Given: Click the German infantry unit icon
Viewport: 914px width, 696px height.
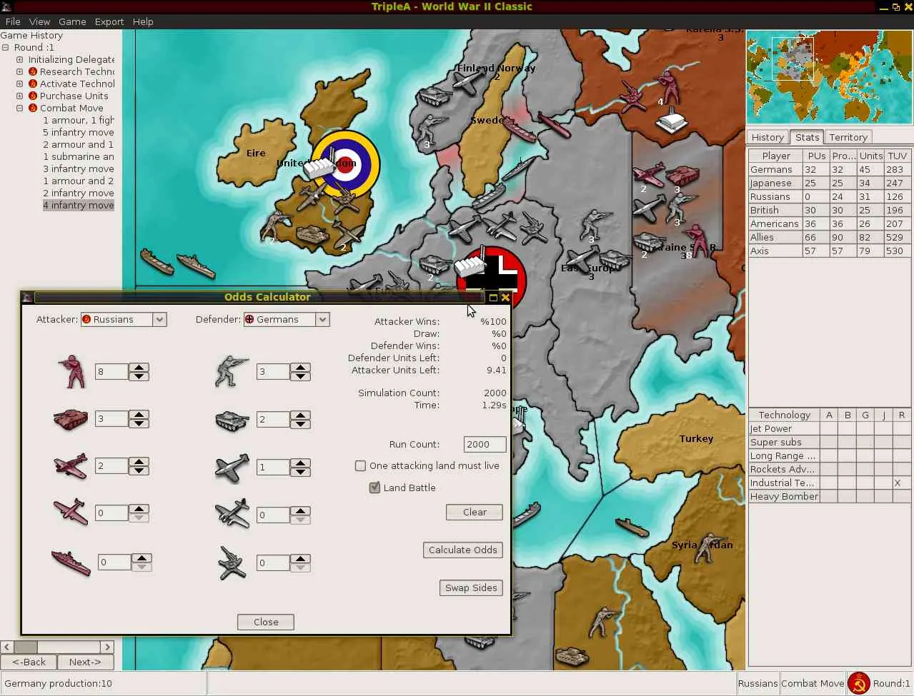Looking at the screenshot, I should [232, 371].
